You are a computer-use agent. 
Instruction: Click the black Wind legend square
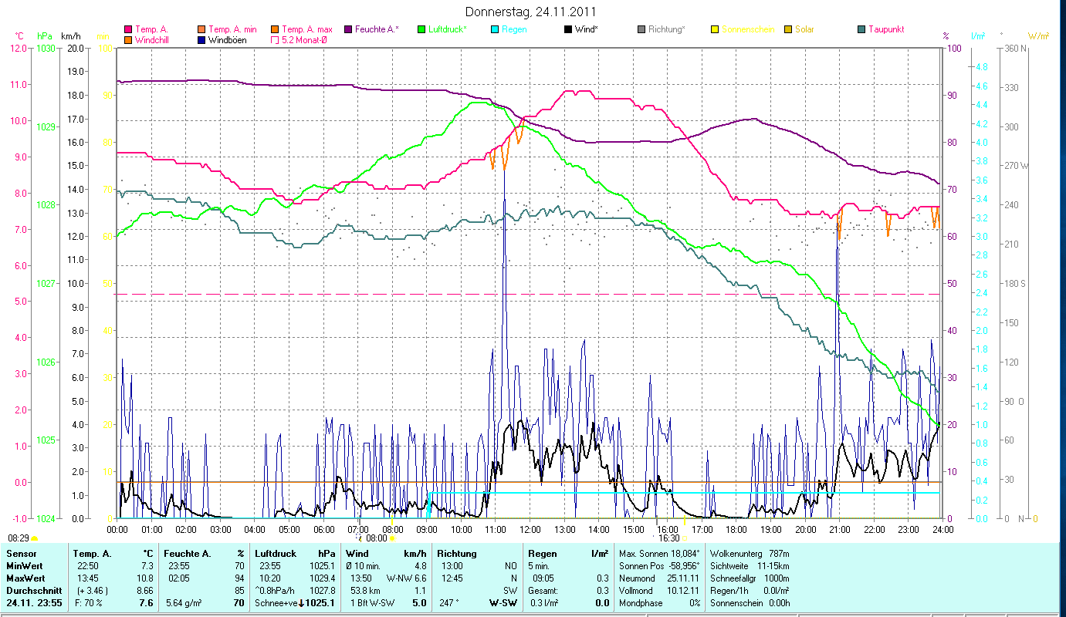(x=568, y=29)
